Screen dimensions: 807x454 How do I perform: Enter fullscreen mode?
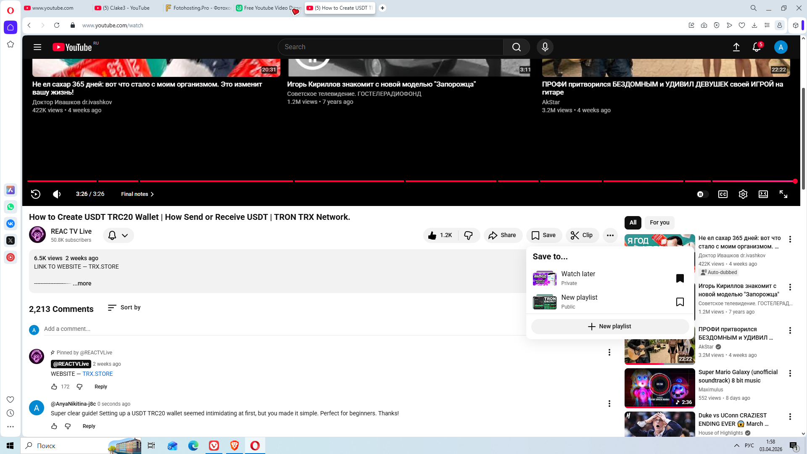783,194
